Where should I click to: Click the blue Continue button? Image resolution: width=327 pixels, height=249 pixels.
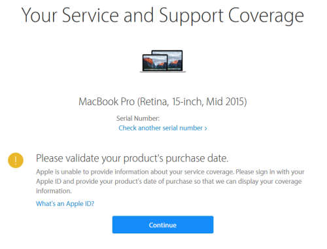163,225
